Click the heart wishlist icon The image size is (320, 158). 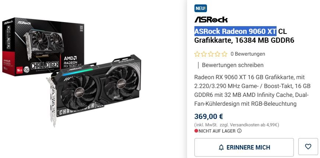308,146
